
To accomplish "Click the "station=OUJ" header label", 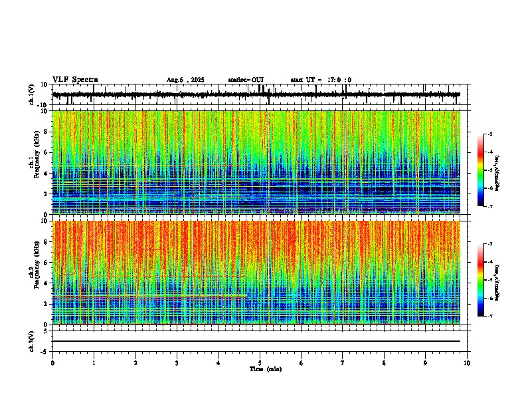I will coord(246,80).
